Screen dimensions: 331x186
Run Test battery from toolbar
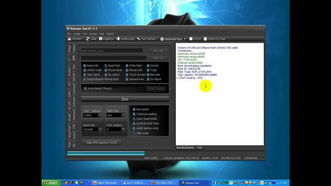[x=146, y=39]
